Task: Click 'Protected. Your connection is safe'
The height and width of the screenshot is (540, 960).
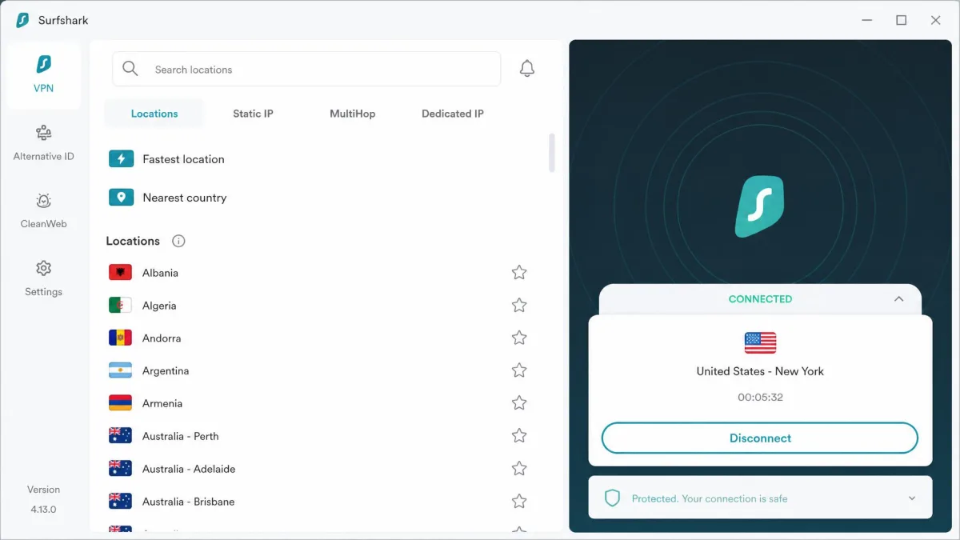Action: [x=710, y=498]
